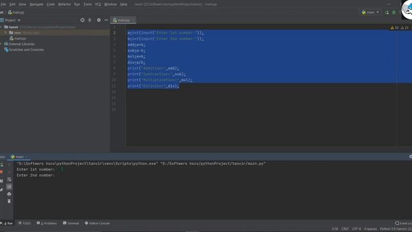Viewport: 412px width, 232px height.
Task: Click the CRLF line separator in status bar
Action: click(345, 229)
